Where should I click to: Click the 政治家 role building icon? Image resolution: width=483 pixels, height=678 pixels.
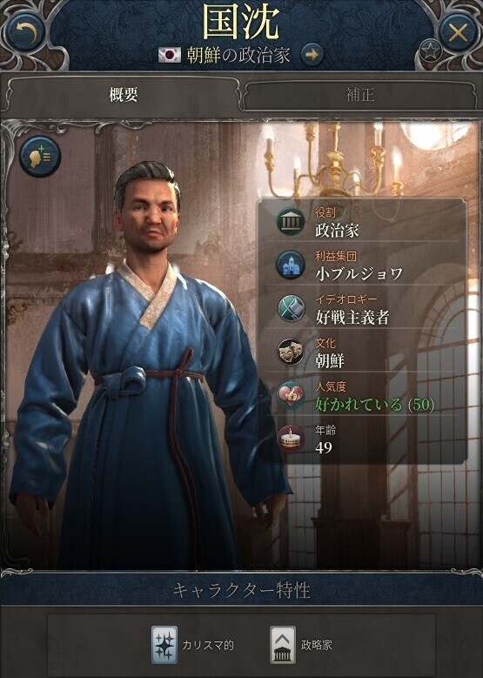291,221
